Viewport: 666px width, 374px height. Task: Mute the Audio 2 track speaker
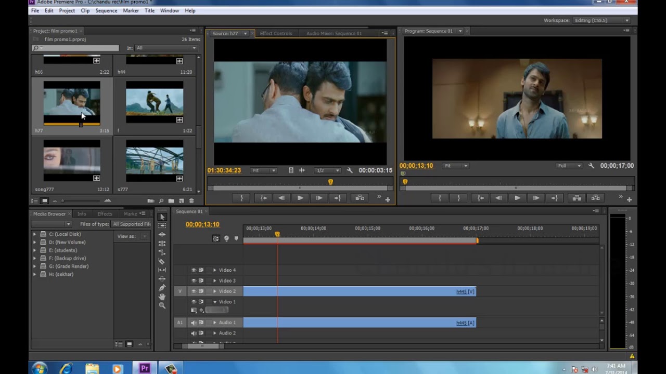pos(194,333)
